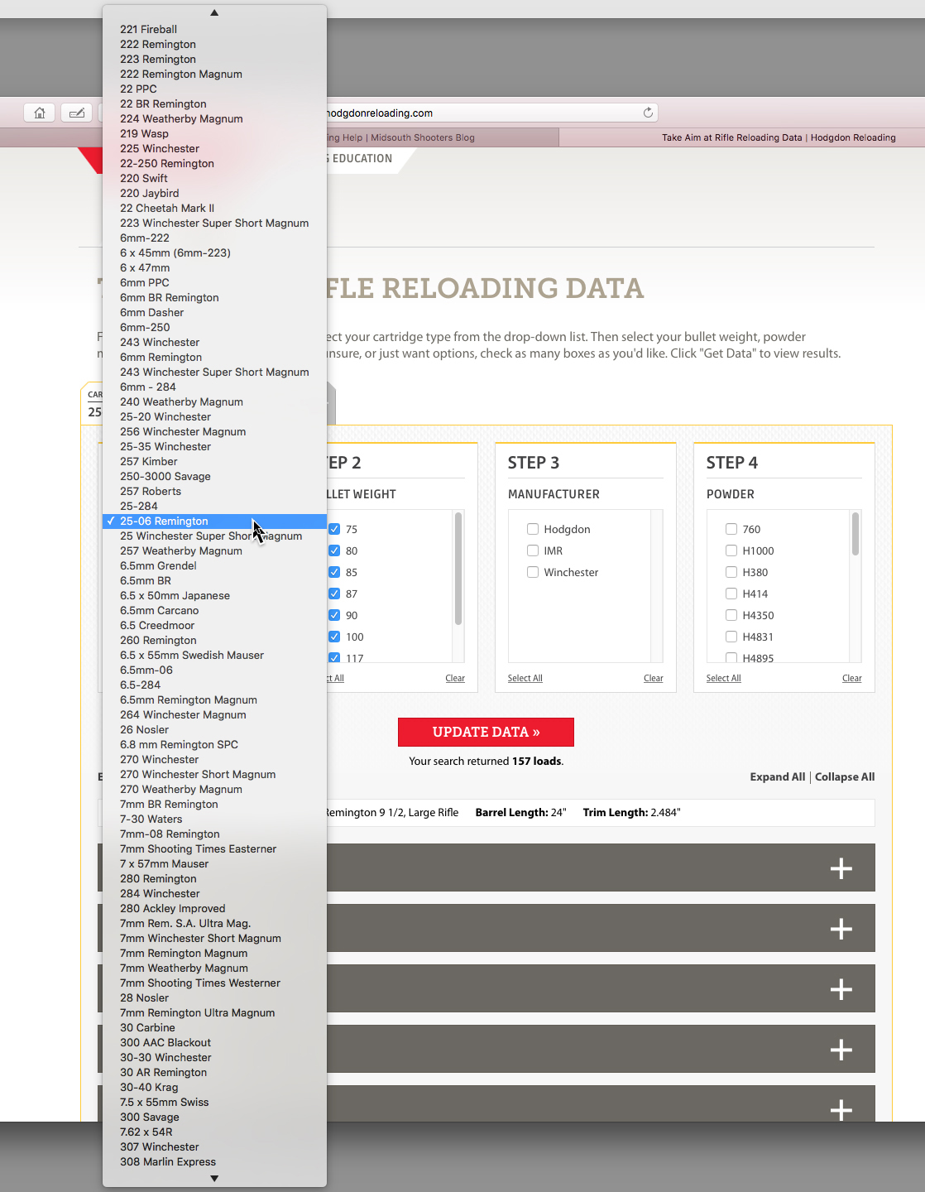Select All manufacturers
The width and height of the screenshot is (925, 1192).
pyautogui.click(x=525, y=678)
